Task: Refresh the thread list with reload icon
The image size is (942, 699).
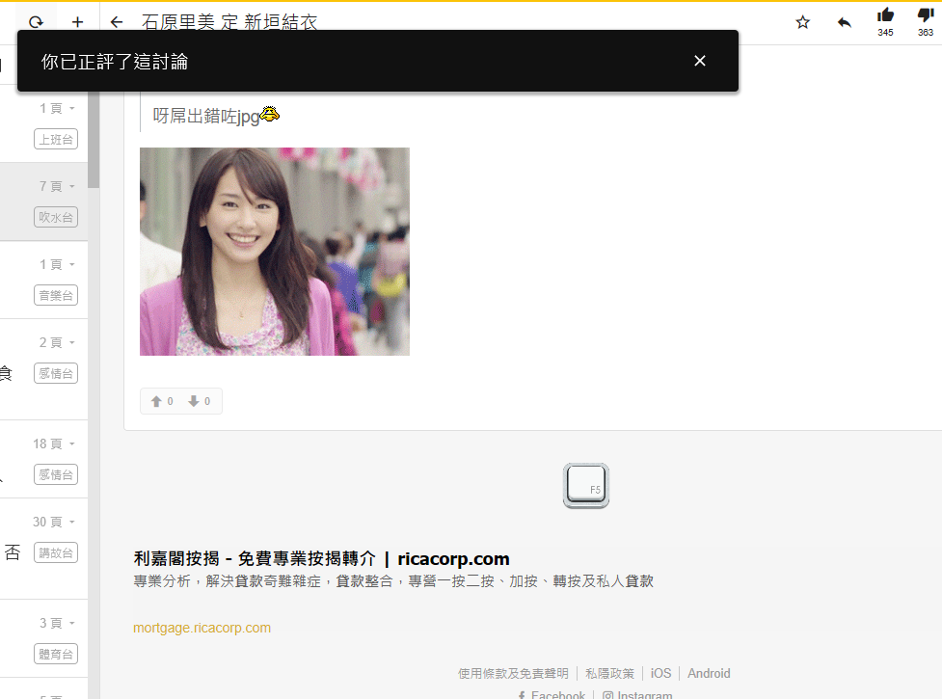Action: pos(36,22)
